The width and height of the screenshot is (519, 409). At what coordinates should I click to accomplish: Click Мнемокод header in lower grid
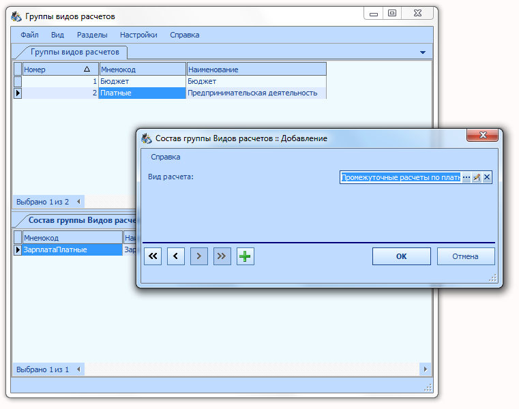72,238
